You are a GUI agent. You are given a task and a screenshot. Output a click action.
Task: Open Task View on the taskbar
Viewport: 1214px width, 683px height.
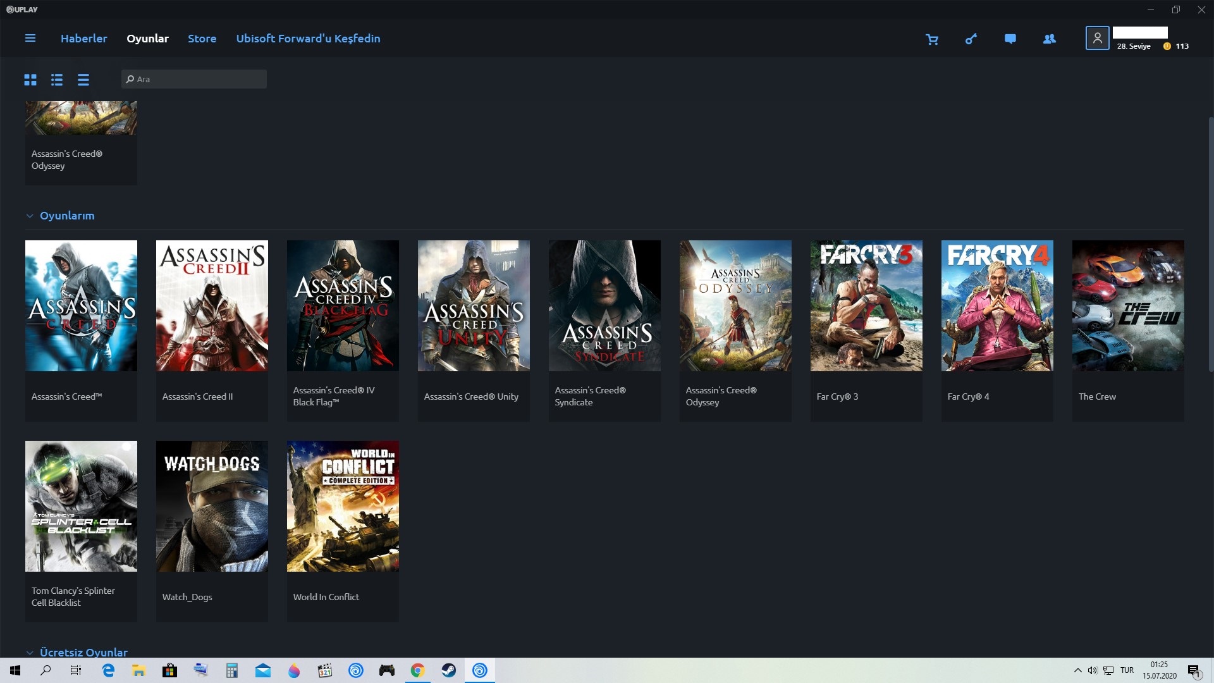pyautogui.click(x=76, y=670)
